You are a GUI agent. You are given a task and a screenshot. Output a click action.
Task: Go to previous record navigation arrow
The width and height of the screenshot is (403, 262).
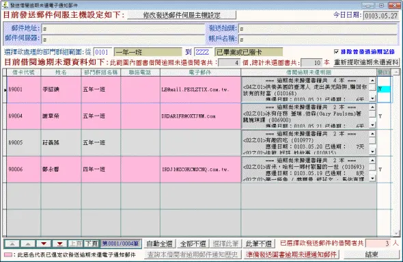point(28,244)
